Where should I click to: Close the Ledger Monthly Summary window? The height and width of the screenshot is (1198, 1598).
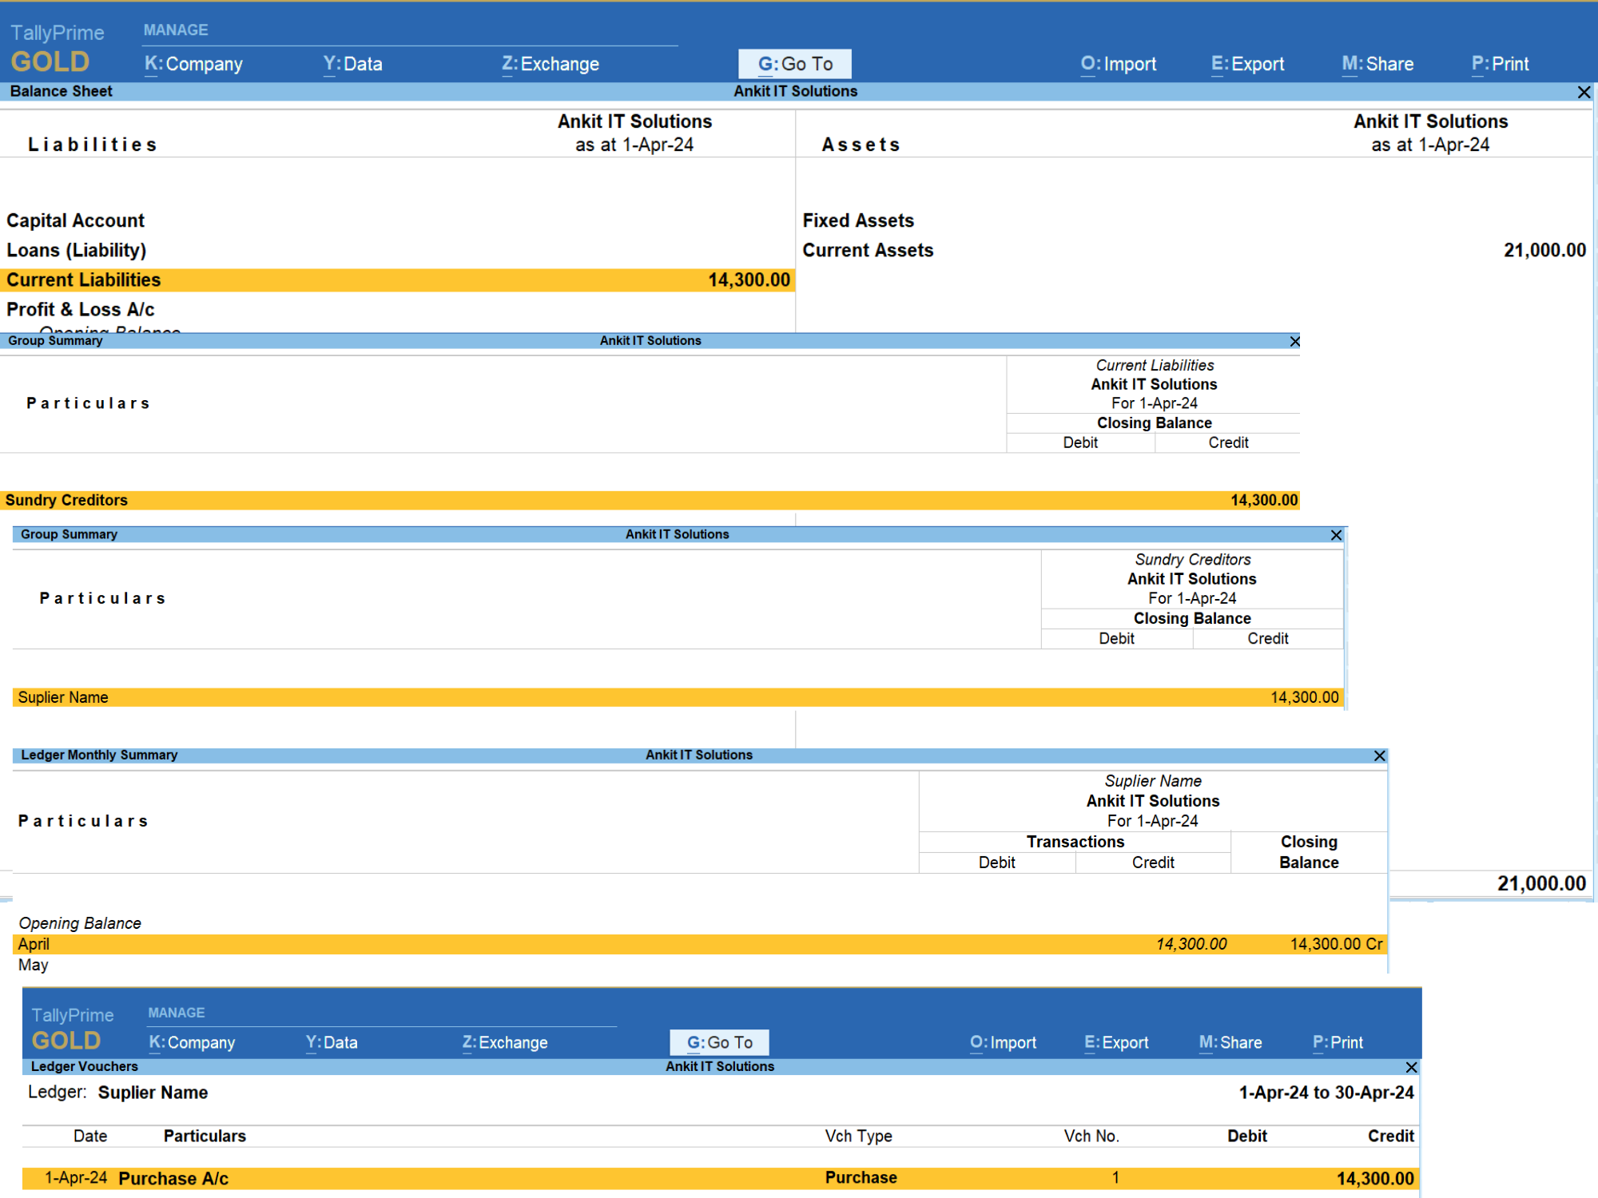(x=1379, y=756)
